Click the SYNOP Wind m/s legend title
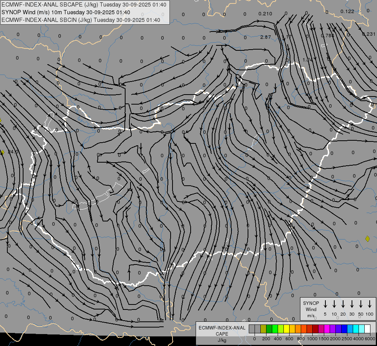Image resolution: width=377 pixels, height=346 pixels. point(311,309)
